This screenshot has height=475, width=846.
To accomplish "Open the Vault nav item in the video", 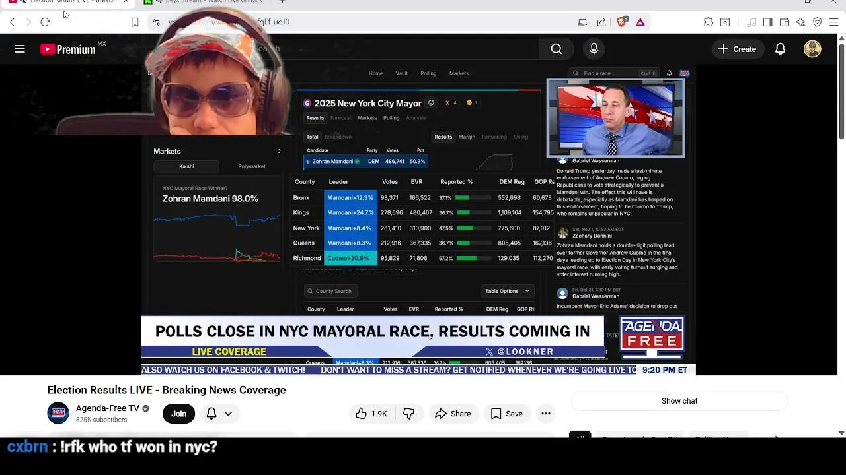I will 401,73.
